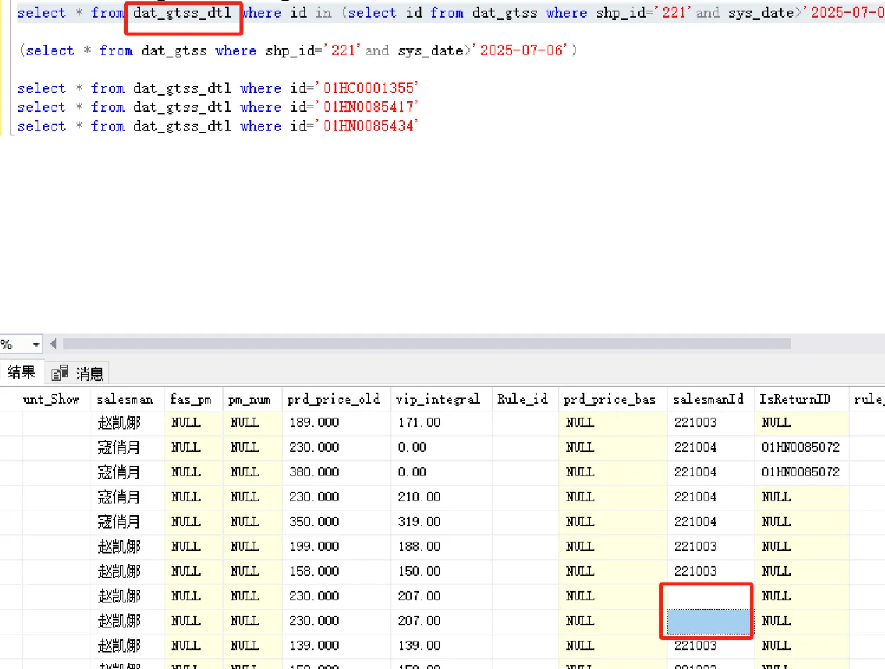Click the vip_integral cell showing 319.00
The height and width of the screenshot is (669, 885).
click(x=418, y=522)
